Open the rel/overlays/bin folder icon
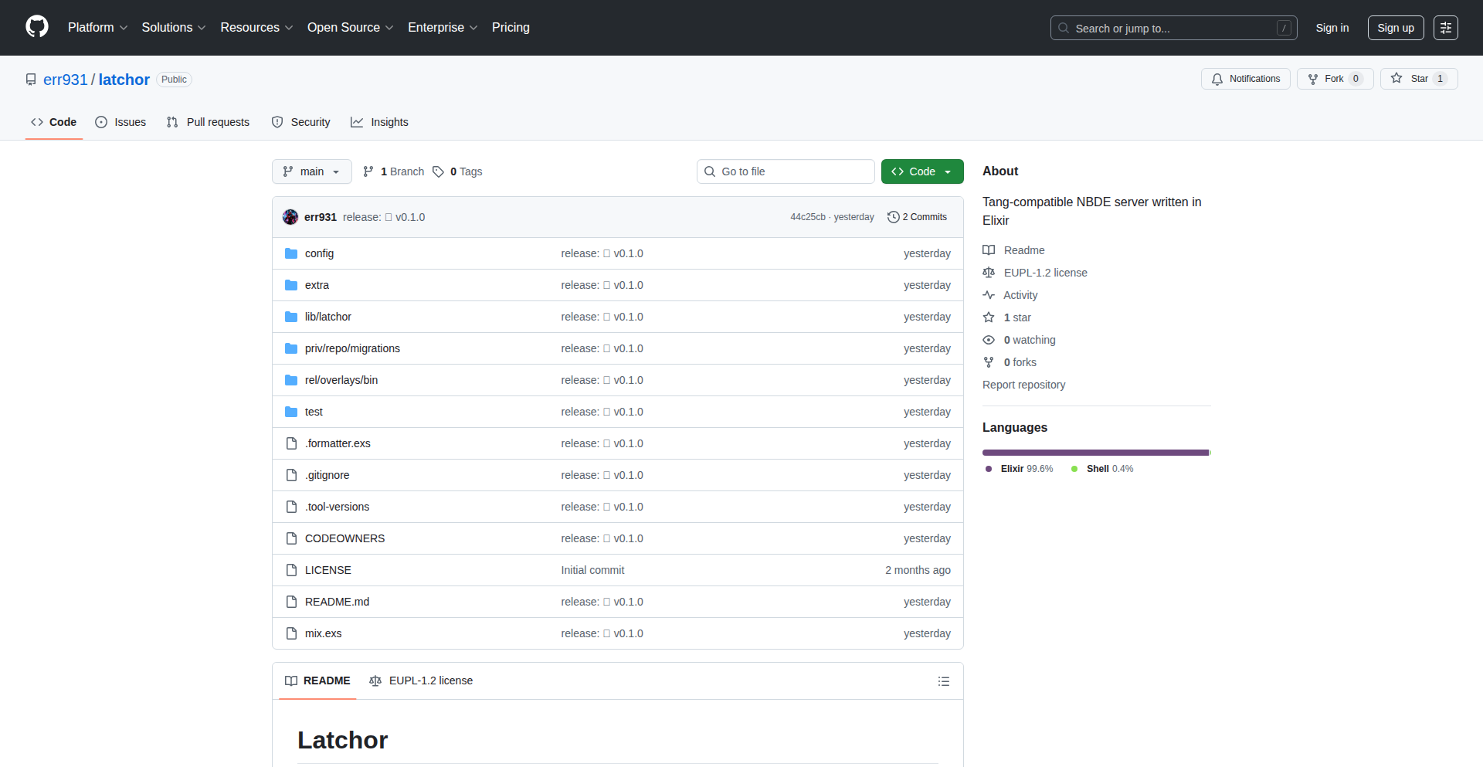Viewport: 1483px width, 767px height. tap(291, 380)
